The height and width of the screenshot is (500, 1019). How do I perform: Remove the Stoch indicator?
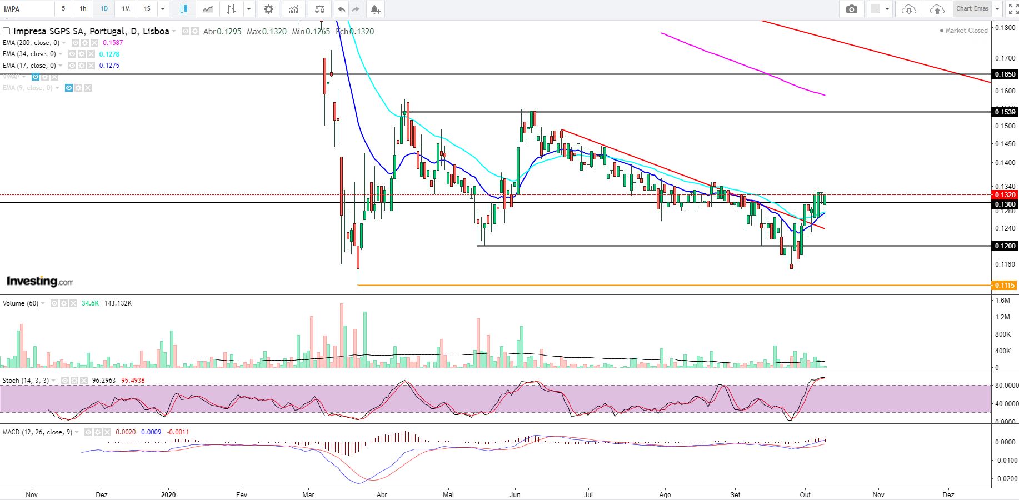[x=83, y=381]
